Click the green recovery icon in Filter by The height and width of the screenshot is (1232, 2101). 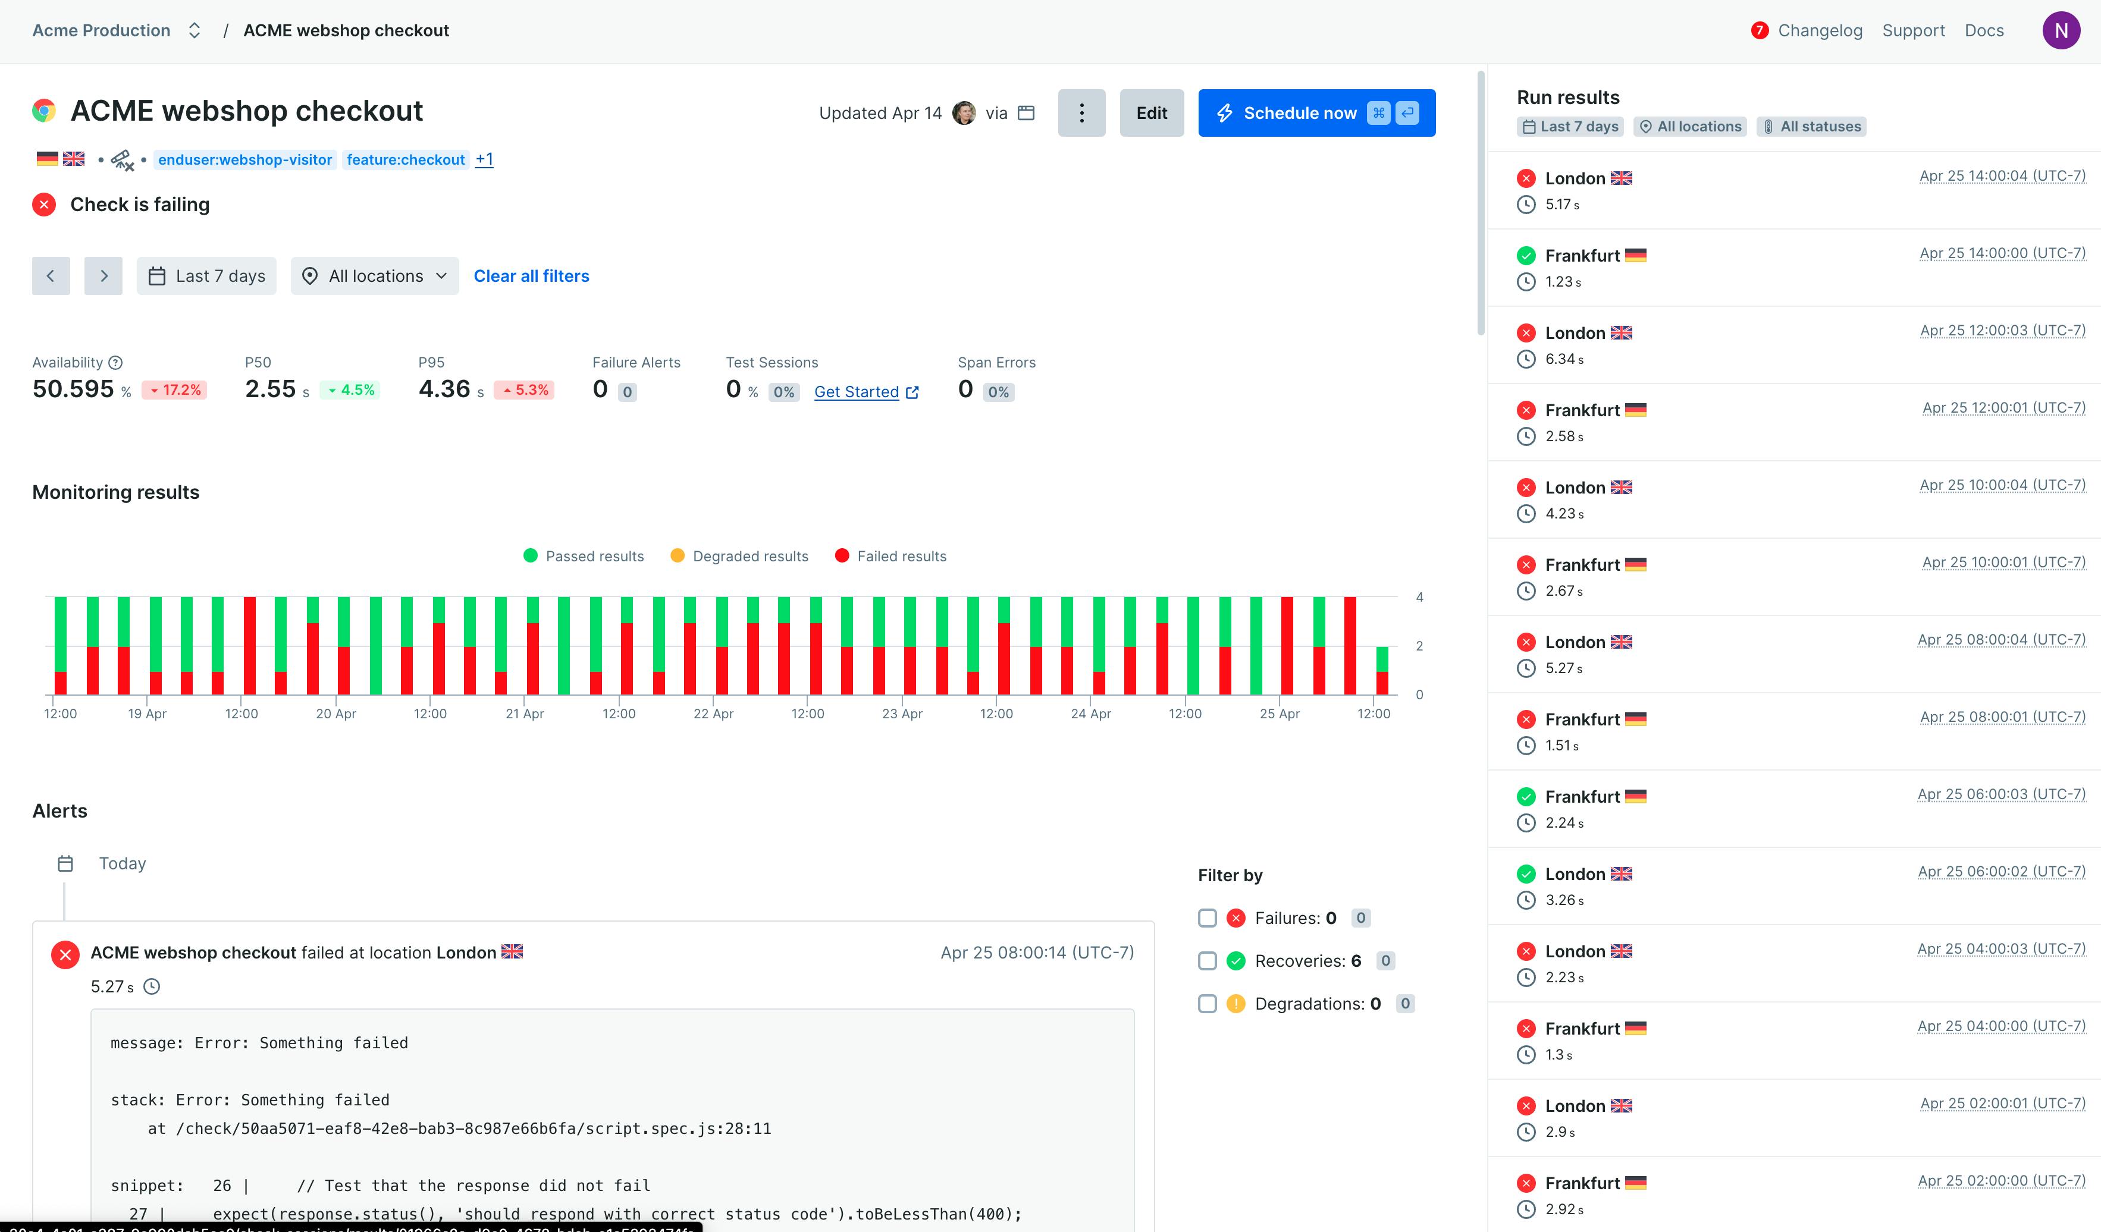pos(1235,961)
